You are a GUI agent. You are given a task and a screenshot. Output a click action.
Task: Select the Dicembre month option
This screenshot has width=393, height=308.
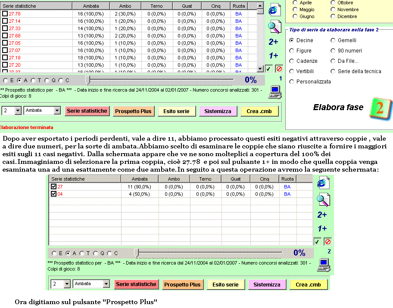click(333, 16)
